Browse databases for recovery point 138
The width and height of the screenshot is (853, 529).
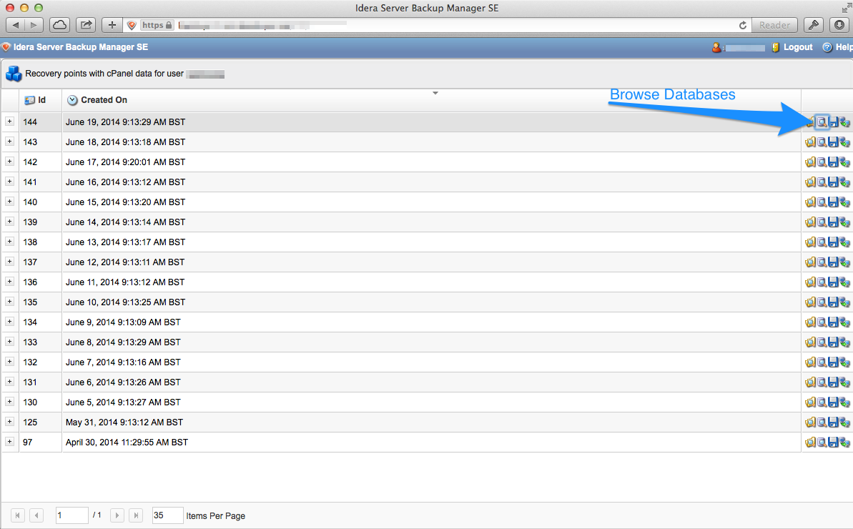click(822, 242)
